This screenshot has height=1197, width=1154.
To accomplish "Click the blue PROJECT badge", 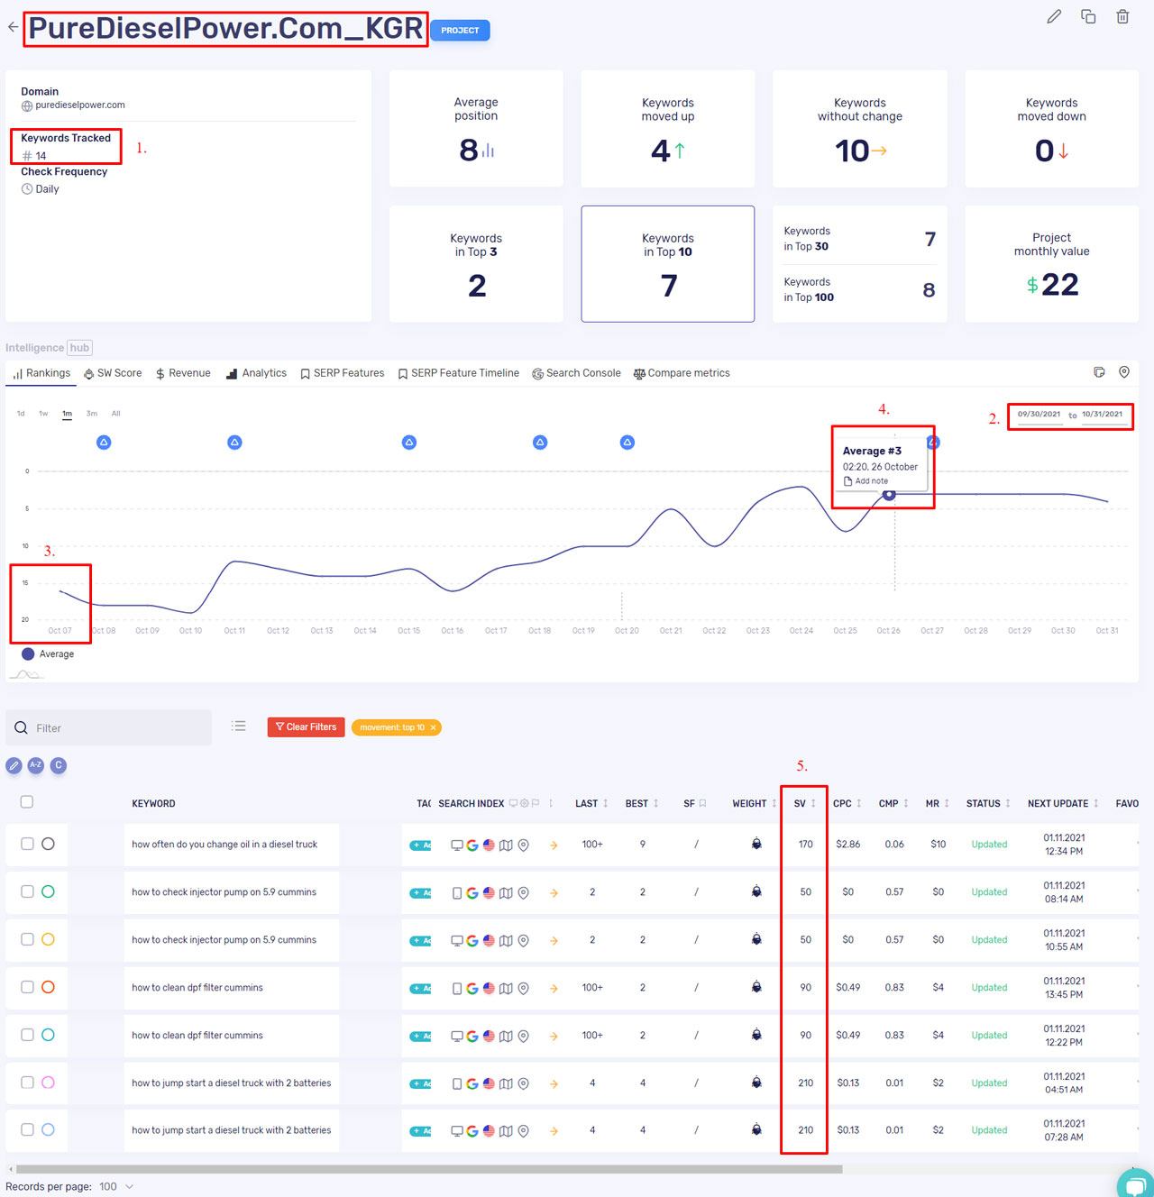I will click(x=460, y=31).
